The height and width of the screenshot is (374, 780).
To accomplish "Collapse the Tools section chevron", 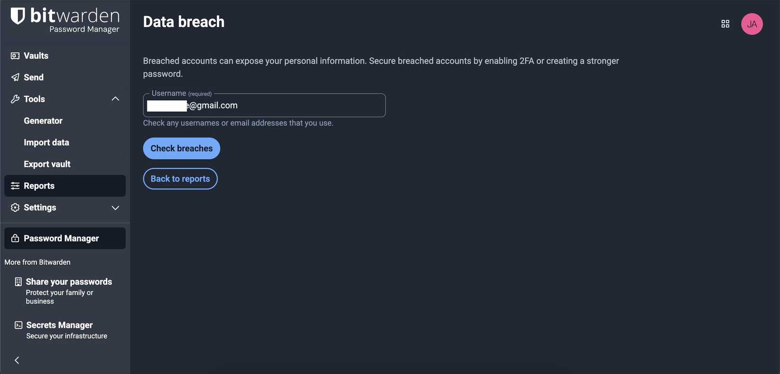I will [x=115, y=98].
